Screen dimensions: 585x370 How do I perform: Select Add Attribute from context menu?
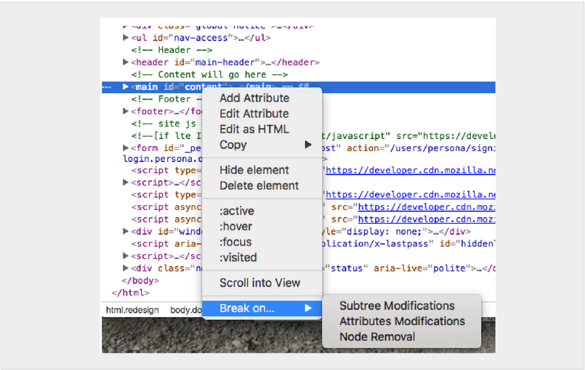pos(254,98)
